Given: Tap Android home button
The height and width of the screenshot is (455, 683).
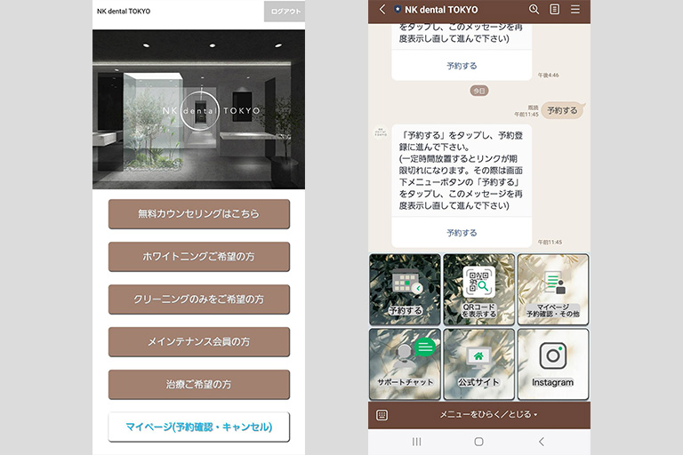Looking at the screenshot, I should [478, 442].
